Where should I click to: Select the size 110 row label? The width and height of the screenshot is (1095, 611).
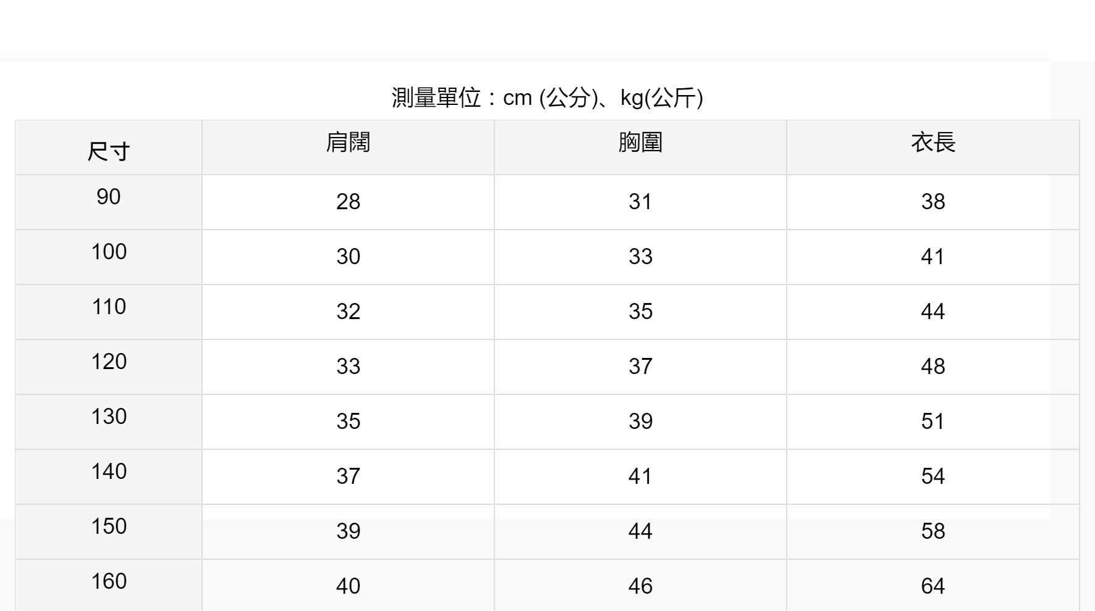108,307
